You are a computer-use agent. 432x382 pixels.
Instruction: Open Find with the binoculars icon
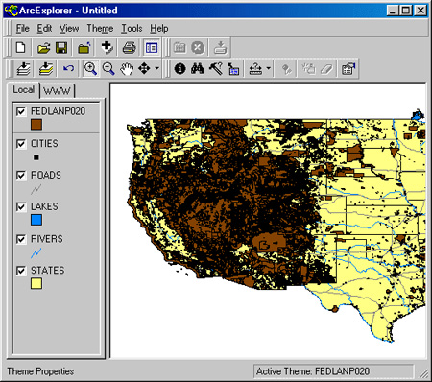(x=198, y=68)
